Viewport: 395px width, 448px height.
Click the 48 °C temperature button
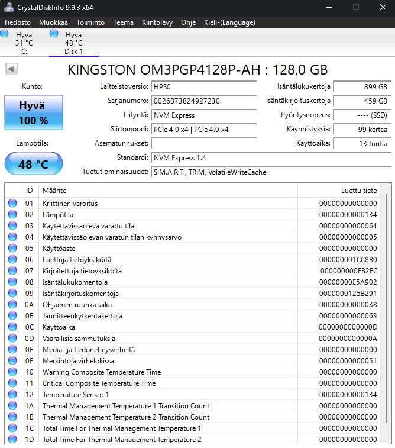click(x=34, y=164)
